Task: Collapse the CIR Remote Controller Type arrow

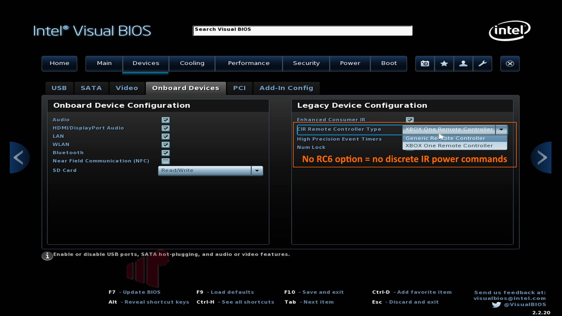Action: (x=501, y=129)
